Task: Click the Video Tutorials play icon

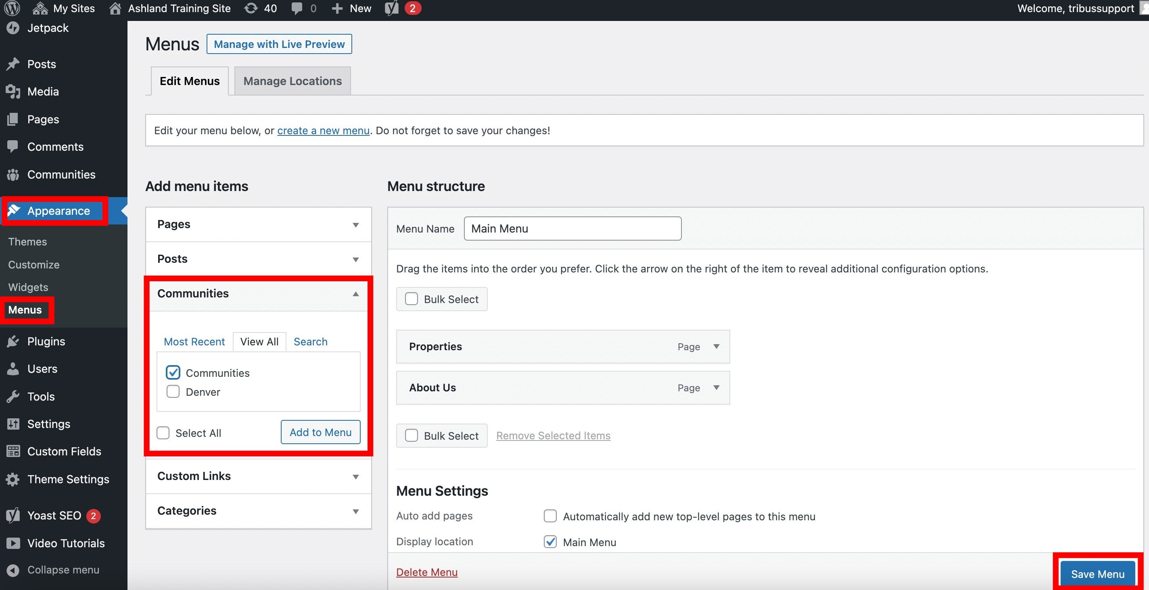Action: tap(13, 543)
